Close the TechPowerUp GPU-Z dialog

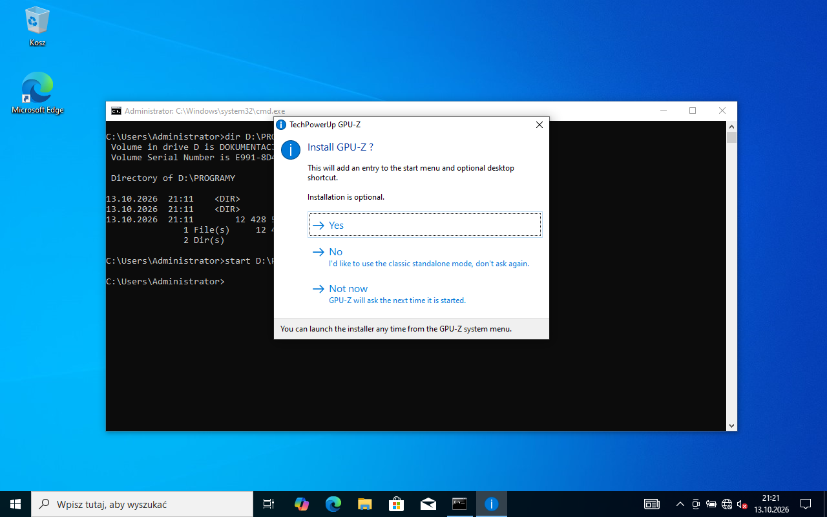(x=539, y=125)
